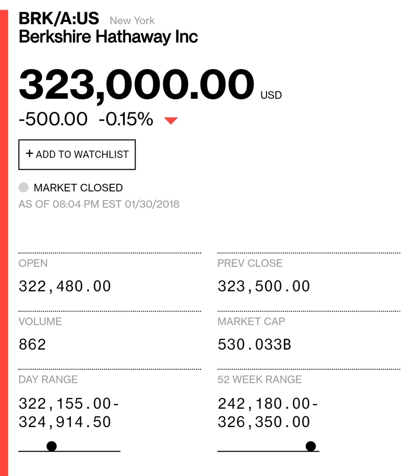The height and width of the screenshot is (476, 420).
Task: Click the Open value 322,480.00
Action: coord(65,286)
